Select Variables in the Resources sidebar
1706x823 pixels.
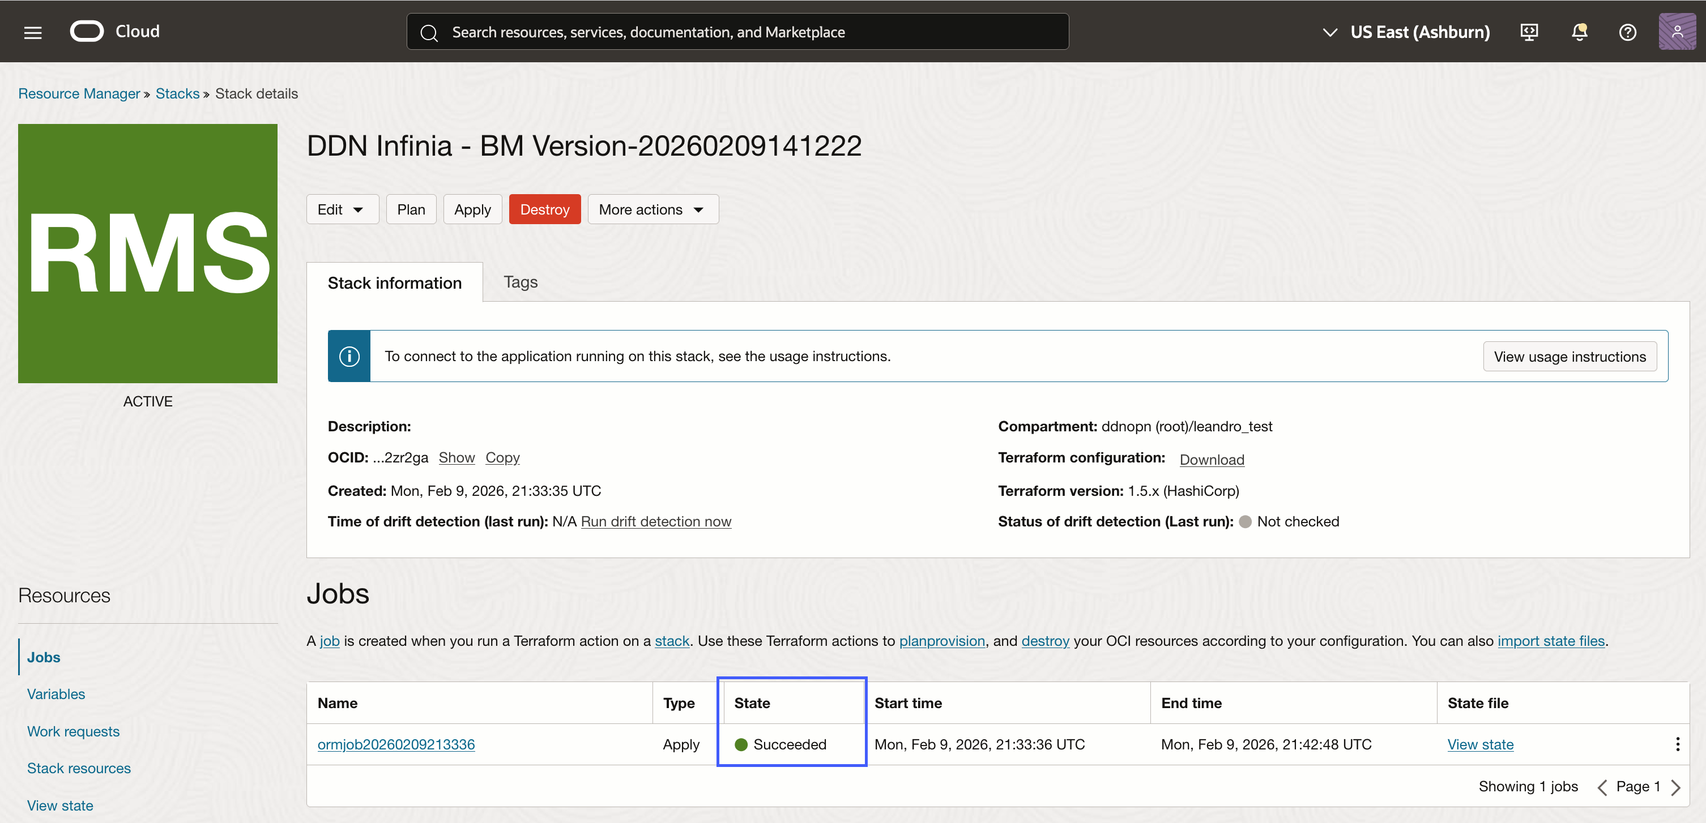click(56, 694)
